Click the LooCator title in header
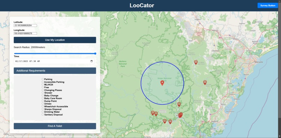281x138 pixels. point(142,6)
